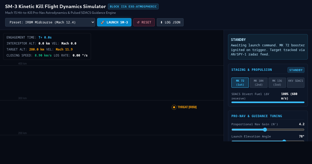Viewport: 312px width, 164px height.
Task: Click the launch elevation value 78°
Action: (x=302, y=136)
